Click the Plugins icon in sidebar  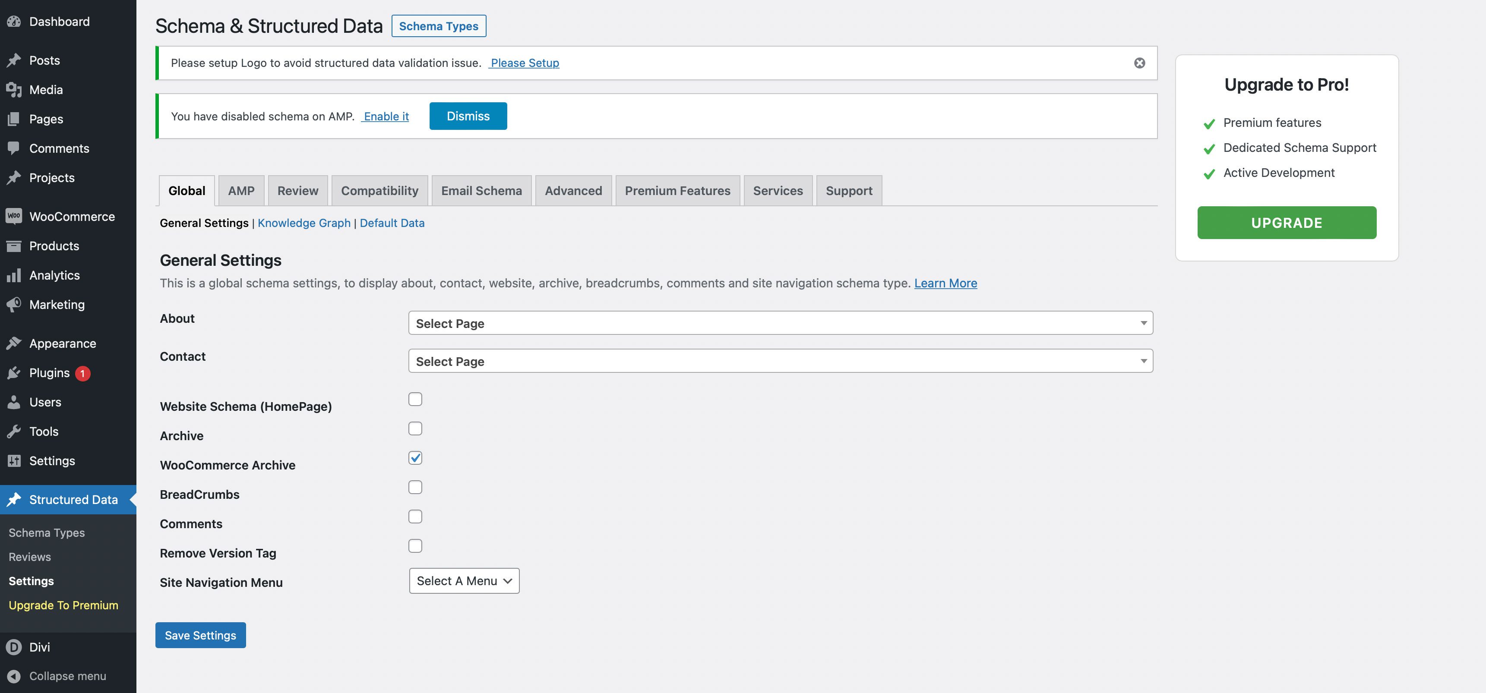point(13,372)
